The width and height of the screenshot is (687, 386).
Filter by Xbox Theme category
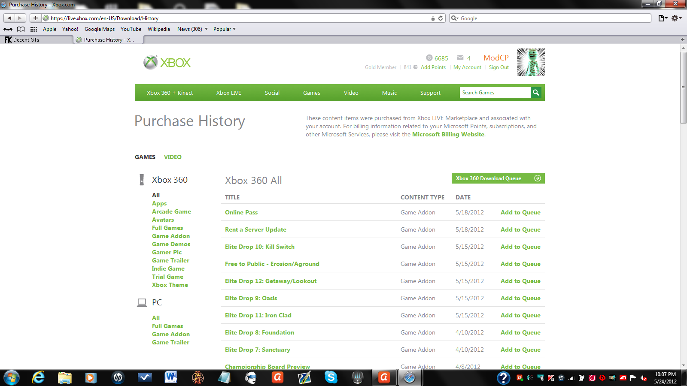(x=170, y=285)
